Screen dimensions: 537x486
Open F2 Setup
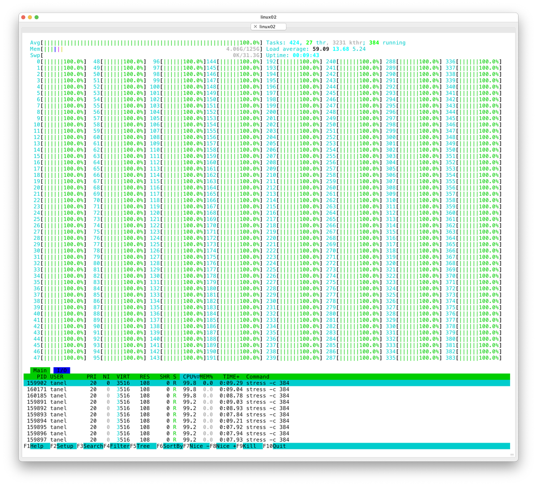[63, 446]
